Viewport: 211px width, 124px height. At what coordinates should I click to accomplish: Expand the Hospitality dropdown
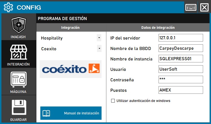[x=99, y=38]
